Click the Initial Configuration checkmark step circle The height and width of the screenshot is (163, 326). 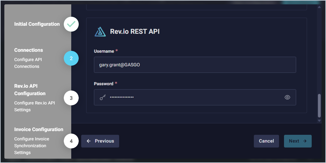(71, 24)
